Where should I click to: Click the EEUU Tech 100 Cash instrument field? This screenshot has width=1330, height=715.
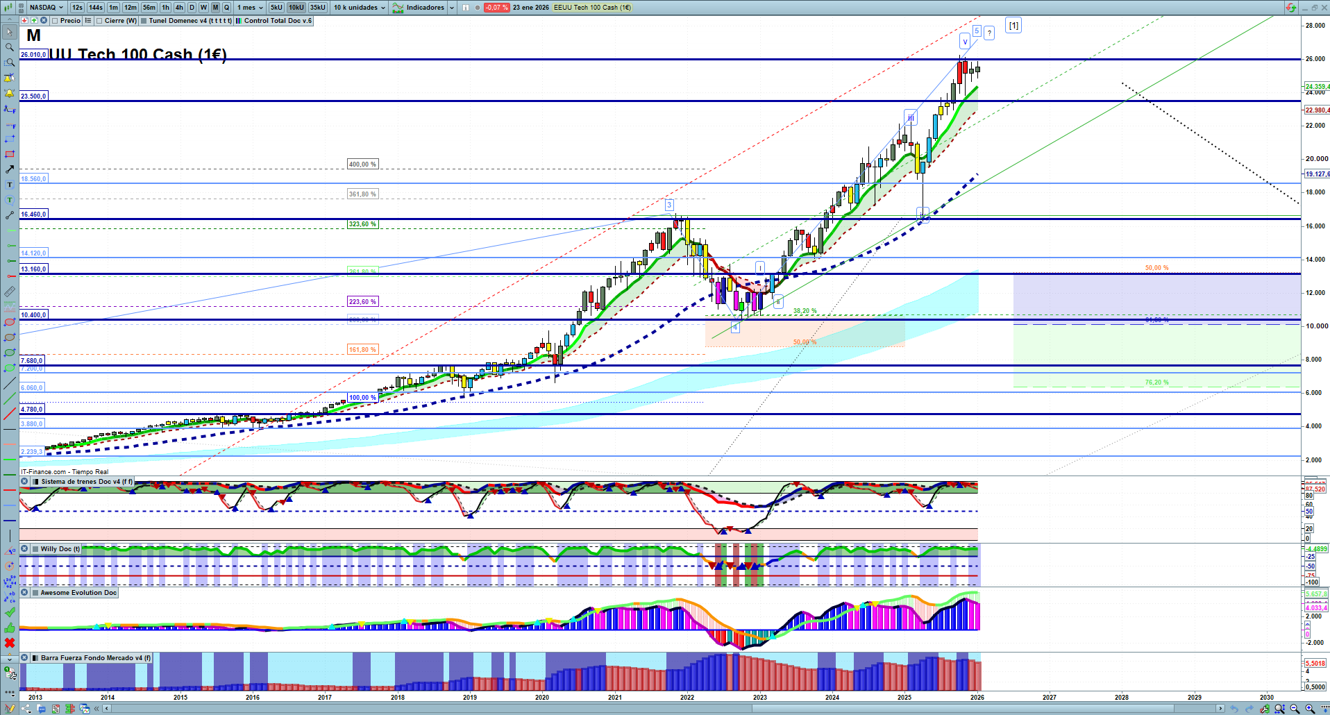tap(592, 8)
